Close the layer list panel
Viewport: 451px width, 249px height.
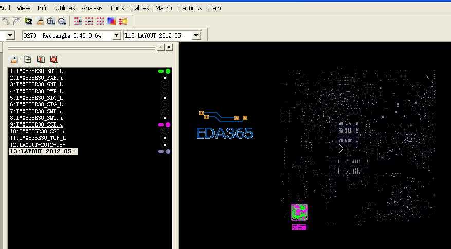169,47
